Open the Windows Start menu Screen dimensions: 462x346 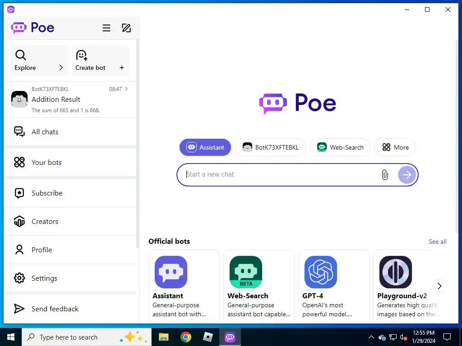pos(11,337)
